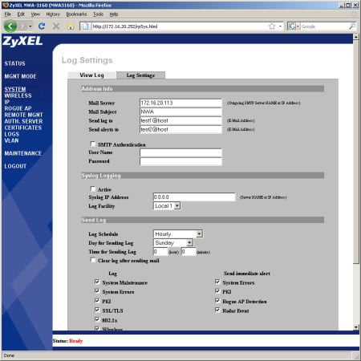
Task: Click the vertical page scrollbar
Action: click(356, 182)
